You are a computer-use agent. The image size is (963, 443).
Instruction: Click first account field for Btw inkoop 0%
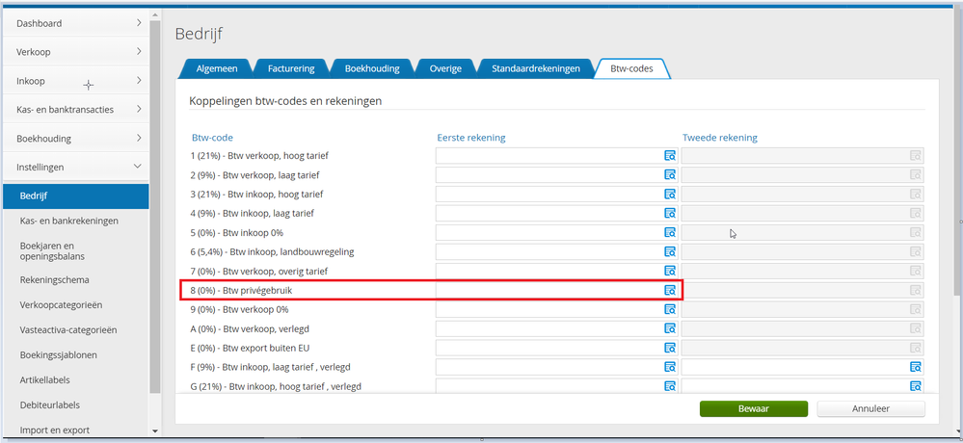556,232
